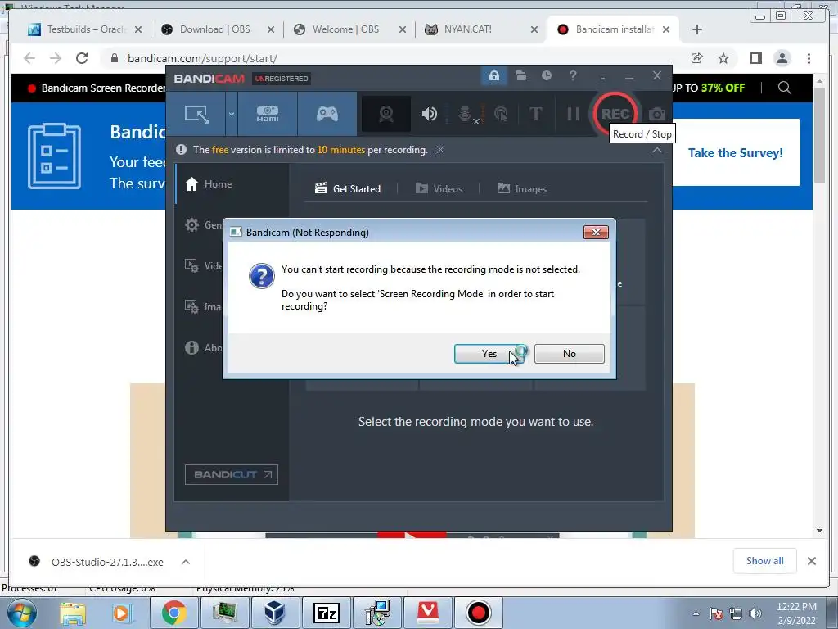Switch to NYAN.CAT browser tab
838x629 pixels.
coord(467,29)
